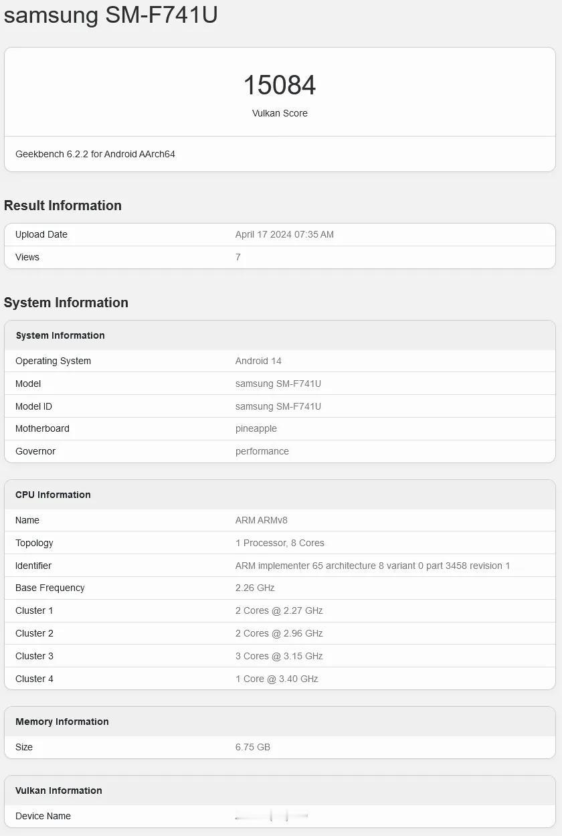
Task: Select '2 Cores @ 2.96 GHz' value
Action: point(279,633)
